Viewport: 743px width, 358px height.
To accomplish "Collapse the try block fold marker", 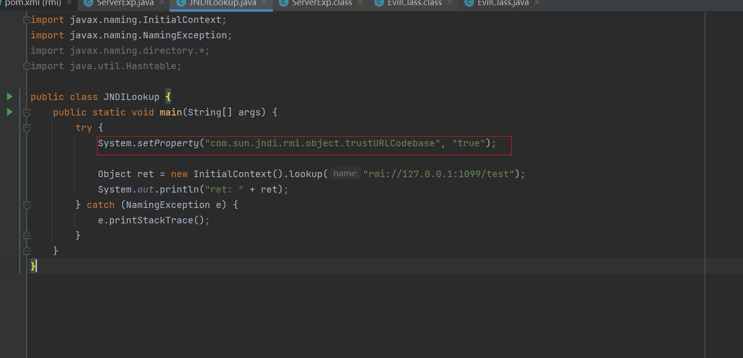I will click(x=27, y=128).
